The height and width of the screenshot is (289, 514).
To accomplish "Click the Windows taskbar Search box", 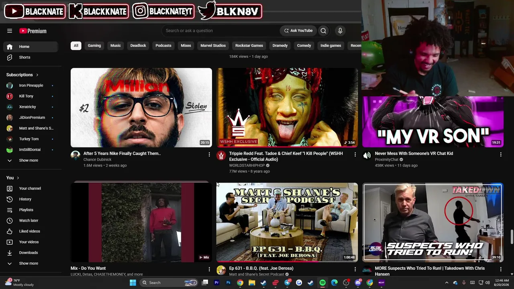I will 169,283.
